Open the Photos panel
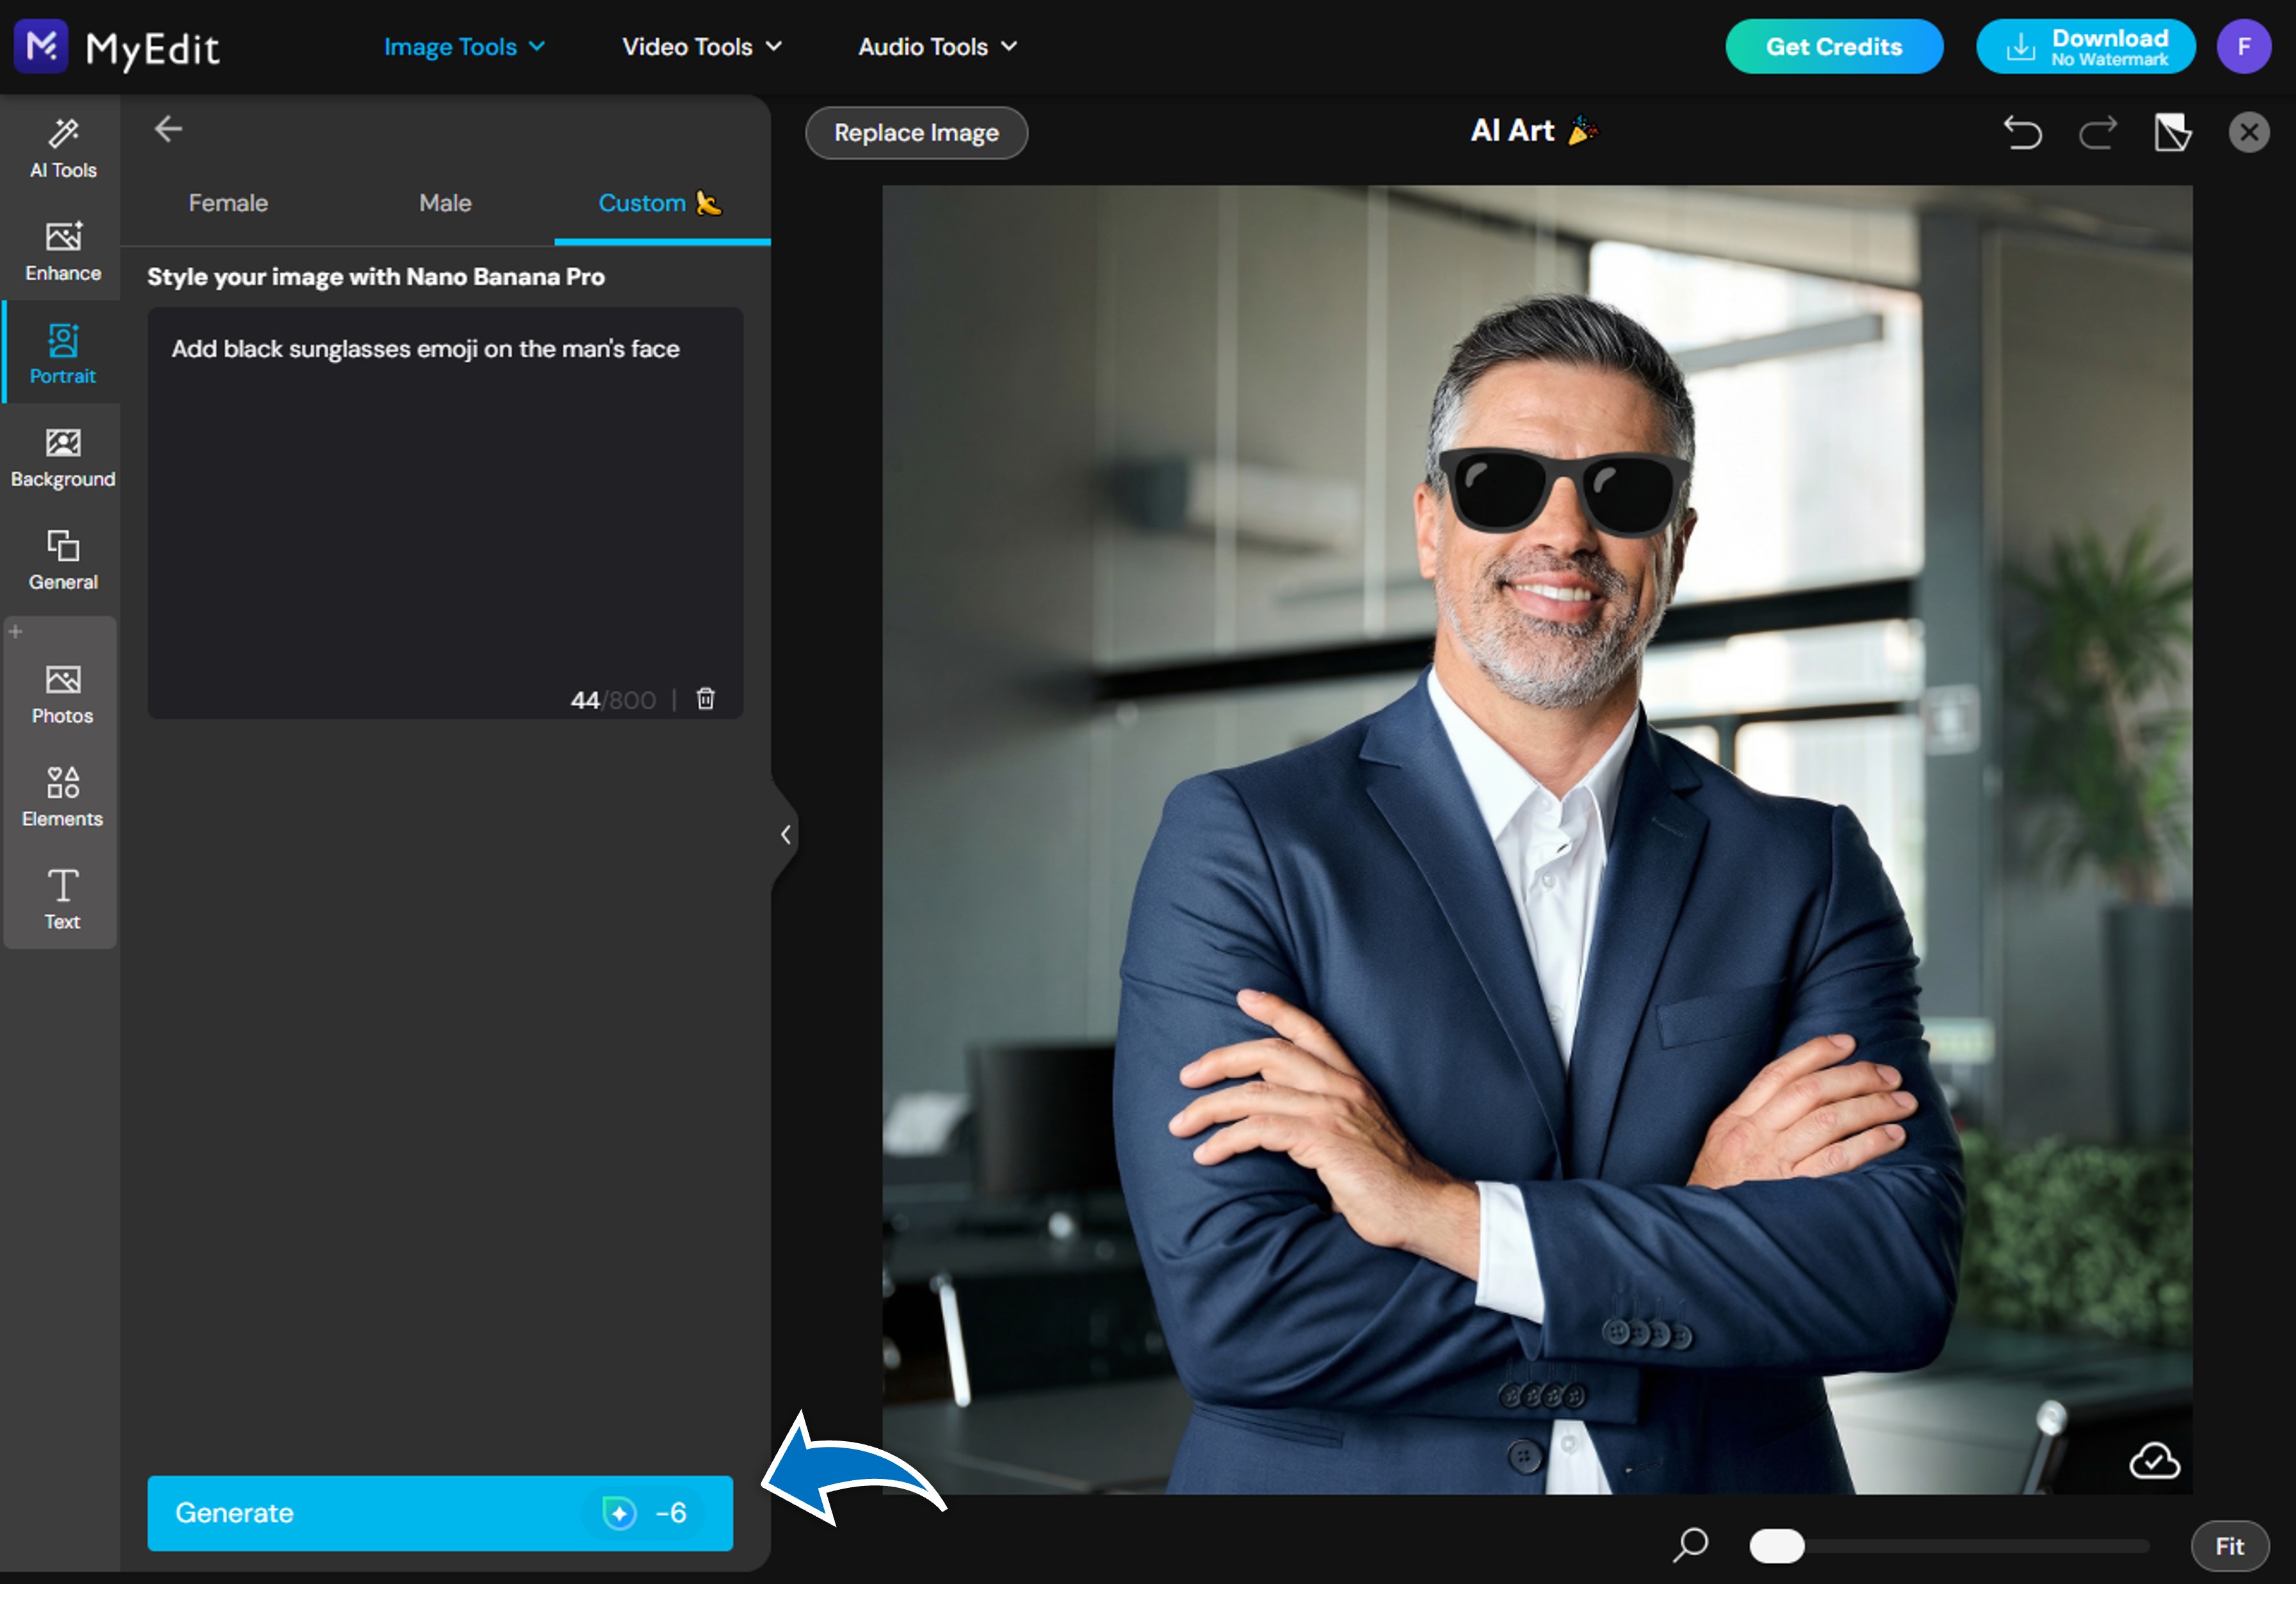 coord(63,694)
